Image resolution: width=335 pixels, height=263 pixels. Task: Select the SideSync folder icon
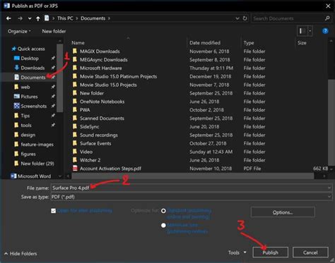tap(75, 126)
